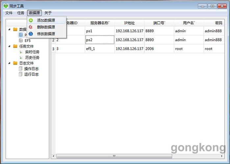Click the port cell 2006
Viewport: 230px width, 164px height.
tap(159, 49)
